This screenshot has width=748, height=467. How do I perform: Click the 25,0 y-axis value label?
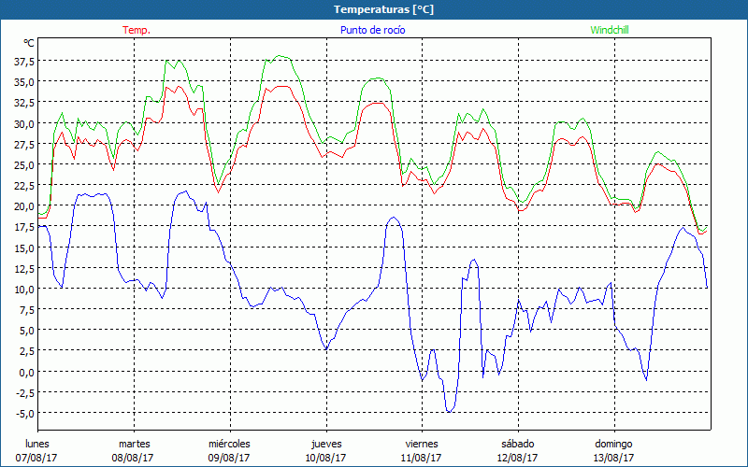[23, 165]
